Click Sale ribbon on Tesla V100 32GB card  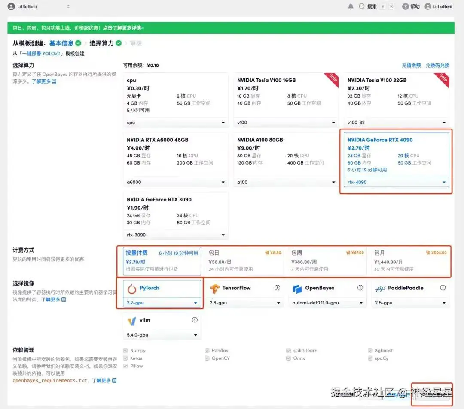[443, 79]
